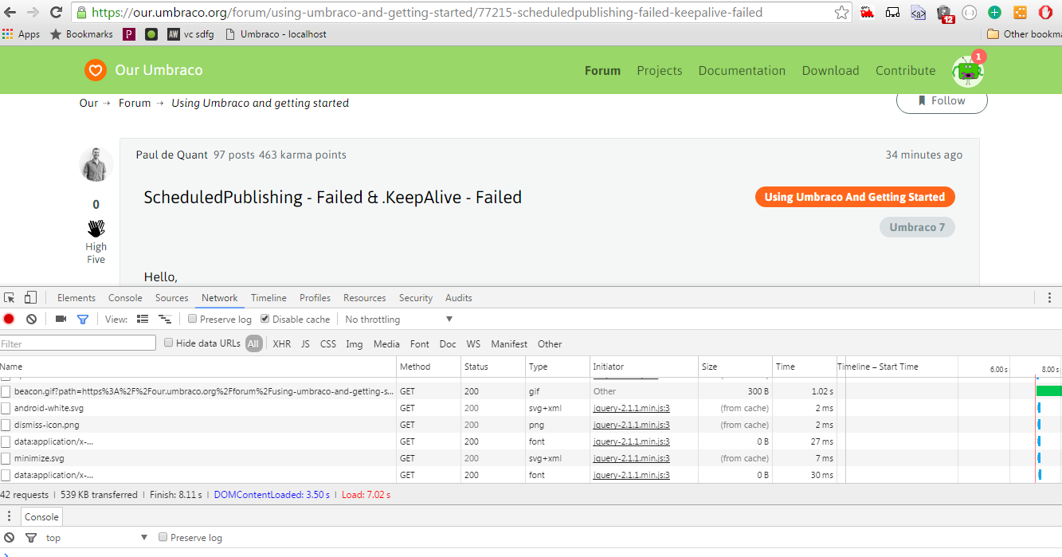Click the inspect element picker icon

coord(10,298)
